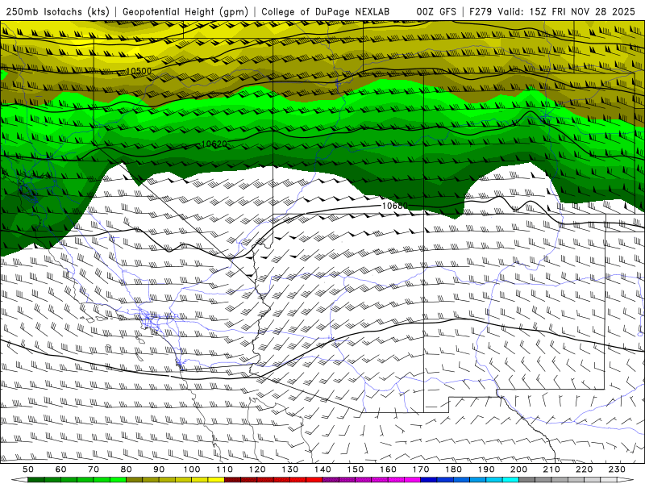
Task: Click the dark red swatch at 110 on the legend
Action: [x=232, y=480]
